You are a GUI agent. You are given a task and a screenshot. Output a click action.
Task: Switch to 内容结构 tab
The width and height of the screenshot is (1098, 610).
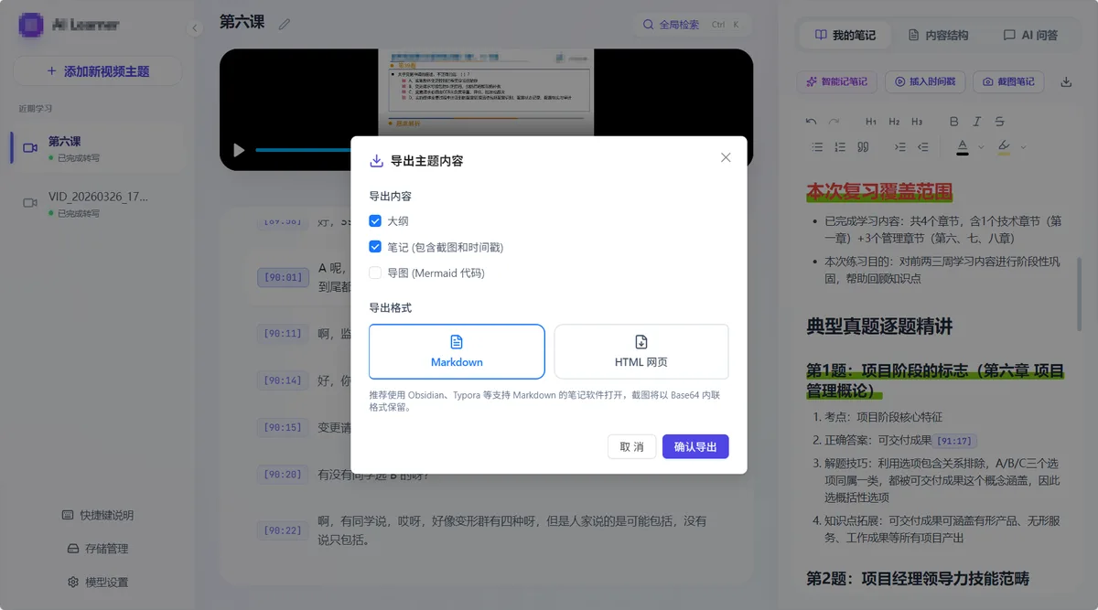(x=938, y=35)
